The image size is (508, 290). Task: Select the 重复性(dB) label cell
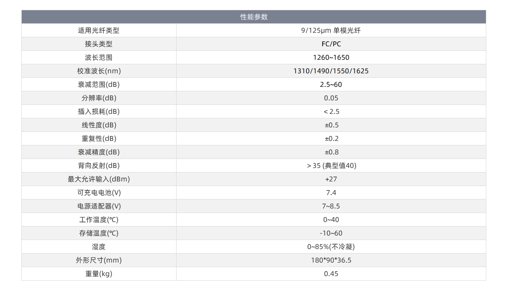pyautogui.click(x=99, y=138)
